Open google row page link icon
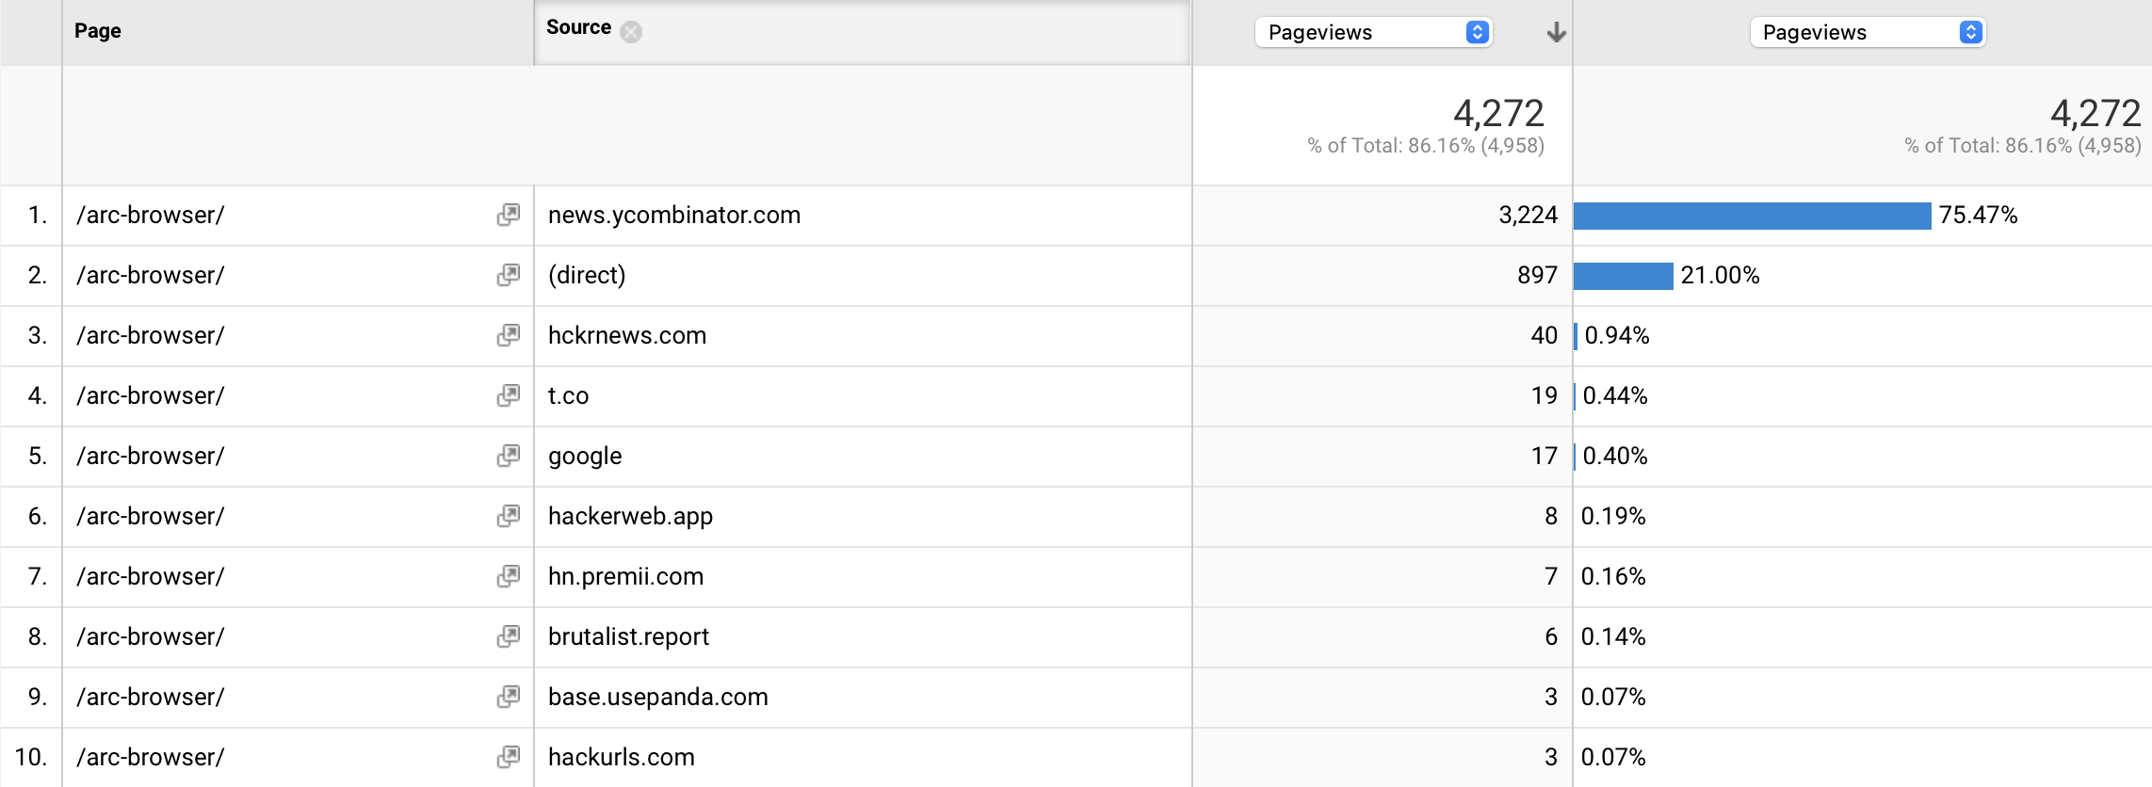Screen dimensions: 2152x787 tap(509, 456)
